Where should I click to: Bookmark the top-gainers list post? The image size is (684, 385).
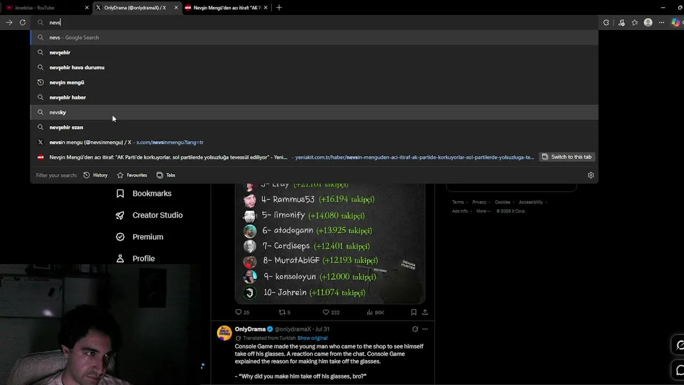(x=414, y=312)
